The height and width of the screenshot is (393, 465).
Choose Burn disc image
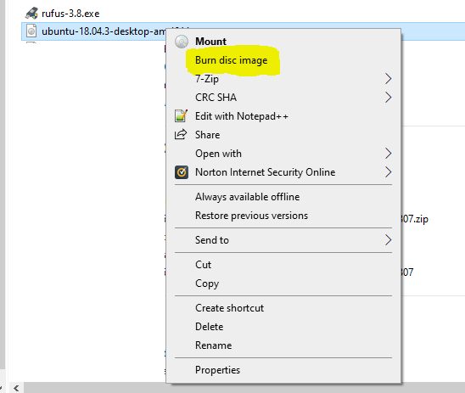[x=232, y=60]
